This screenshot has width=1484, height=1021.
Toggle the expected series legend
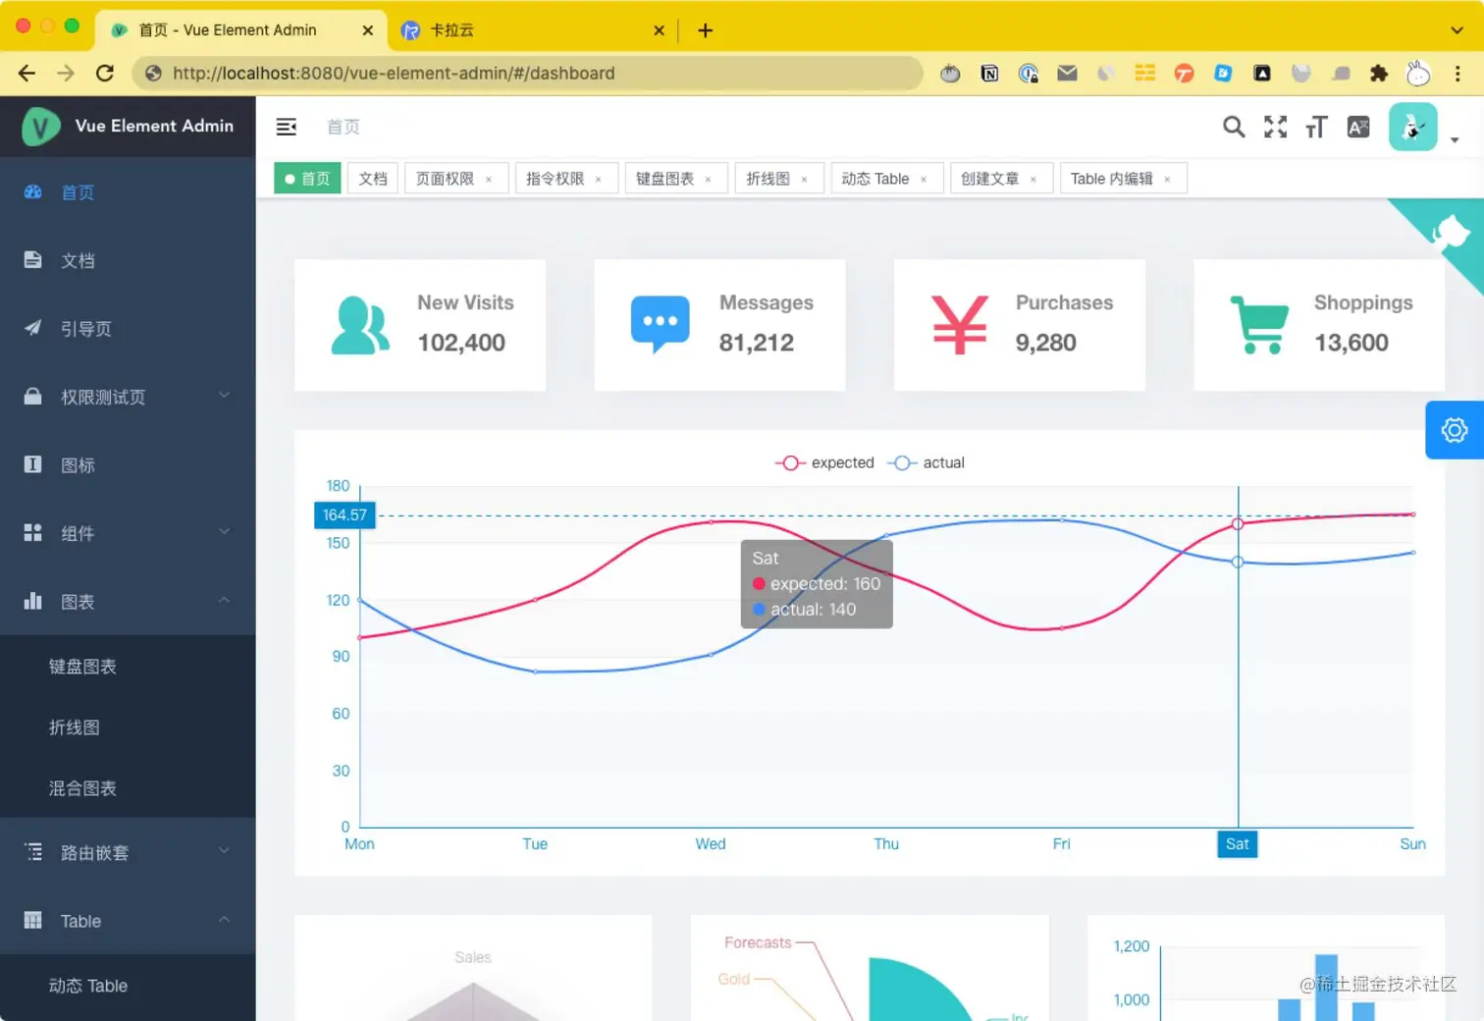click(824, 462)
